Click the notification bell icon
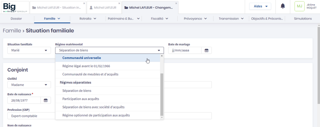This screenshot has height=127, width=320. point(282,6)
